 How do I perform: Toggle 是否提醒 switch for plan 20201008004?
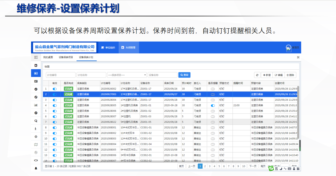[213, 144]
